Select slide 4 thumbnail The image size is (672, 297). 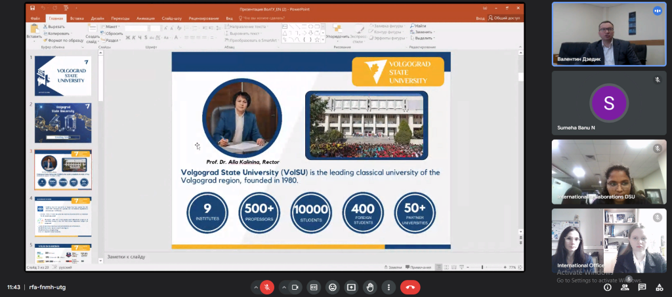coord(63,216)
